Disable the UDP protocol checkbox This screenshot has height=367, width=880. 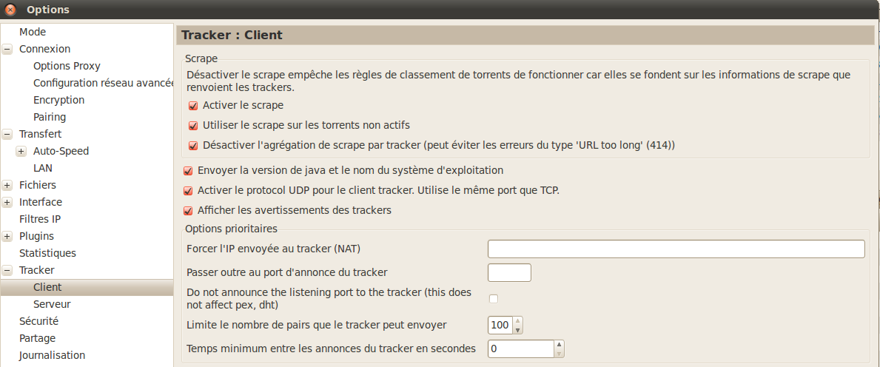click(188, 190)
